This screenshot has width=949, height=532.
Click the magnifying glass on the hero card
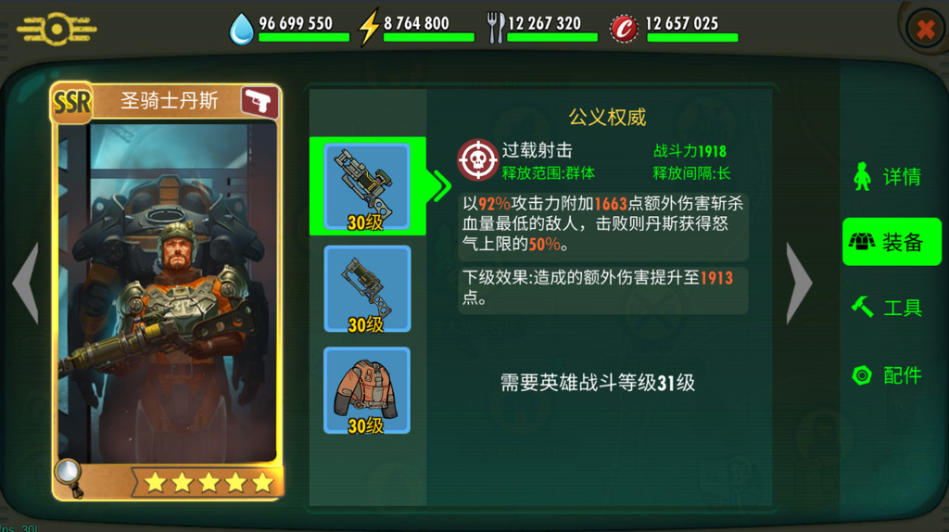[x=69, y=476]
